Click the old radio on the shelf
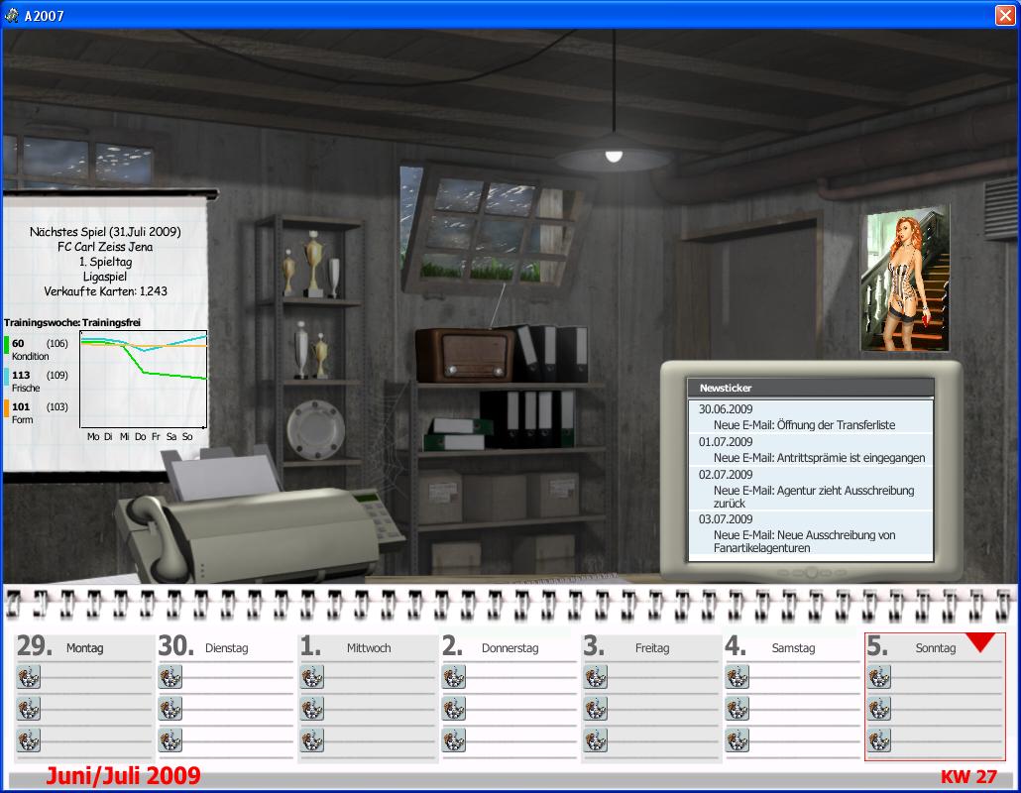This screenshot has width=1021, height=793. pos(465,356)
